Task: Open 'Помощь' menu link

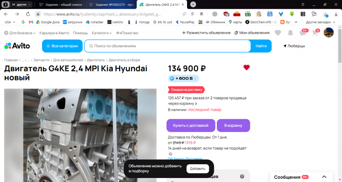Action: click(80, 33)
